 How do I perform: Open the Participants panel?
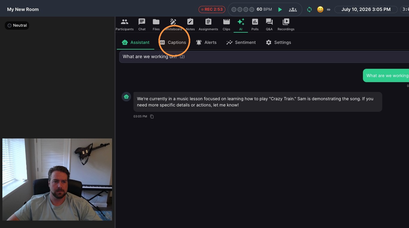pos(125,25)
